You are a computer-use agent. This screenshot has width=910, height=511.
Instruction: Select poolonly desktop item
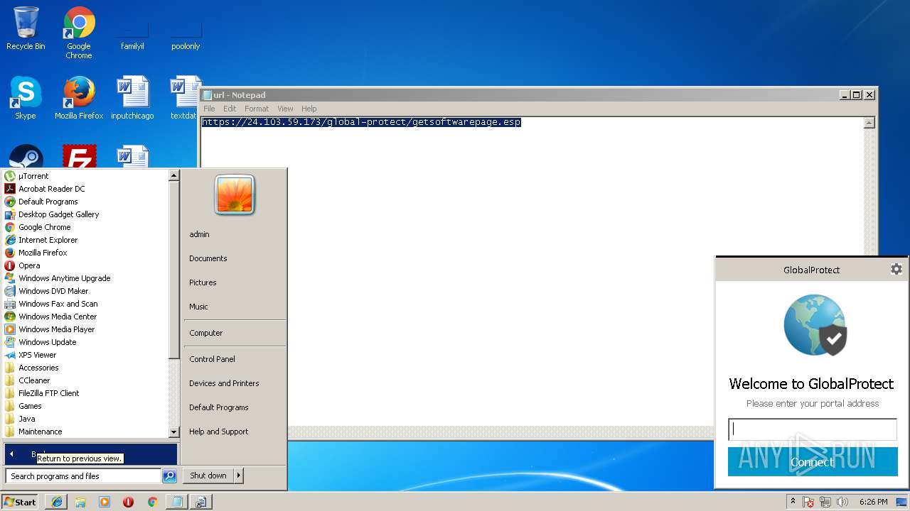pos(186,35)
